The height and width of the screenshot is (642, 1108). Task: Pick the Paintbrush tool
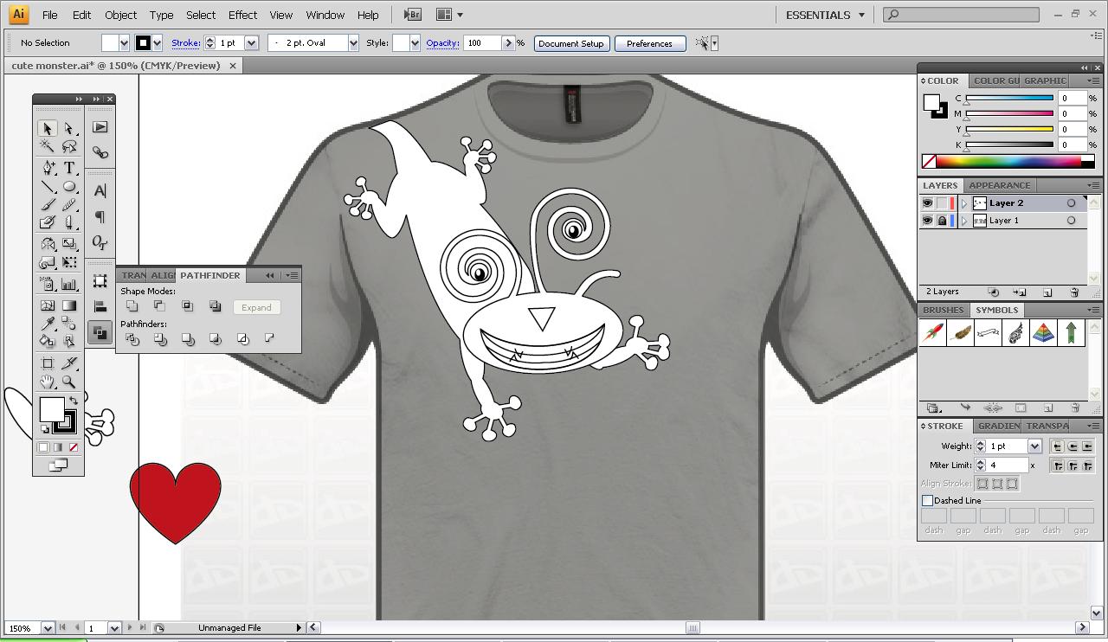(x=48, y=206)
